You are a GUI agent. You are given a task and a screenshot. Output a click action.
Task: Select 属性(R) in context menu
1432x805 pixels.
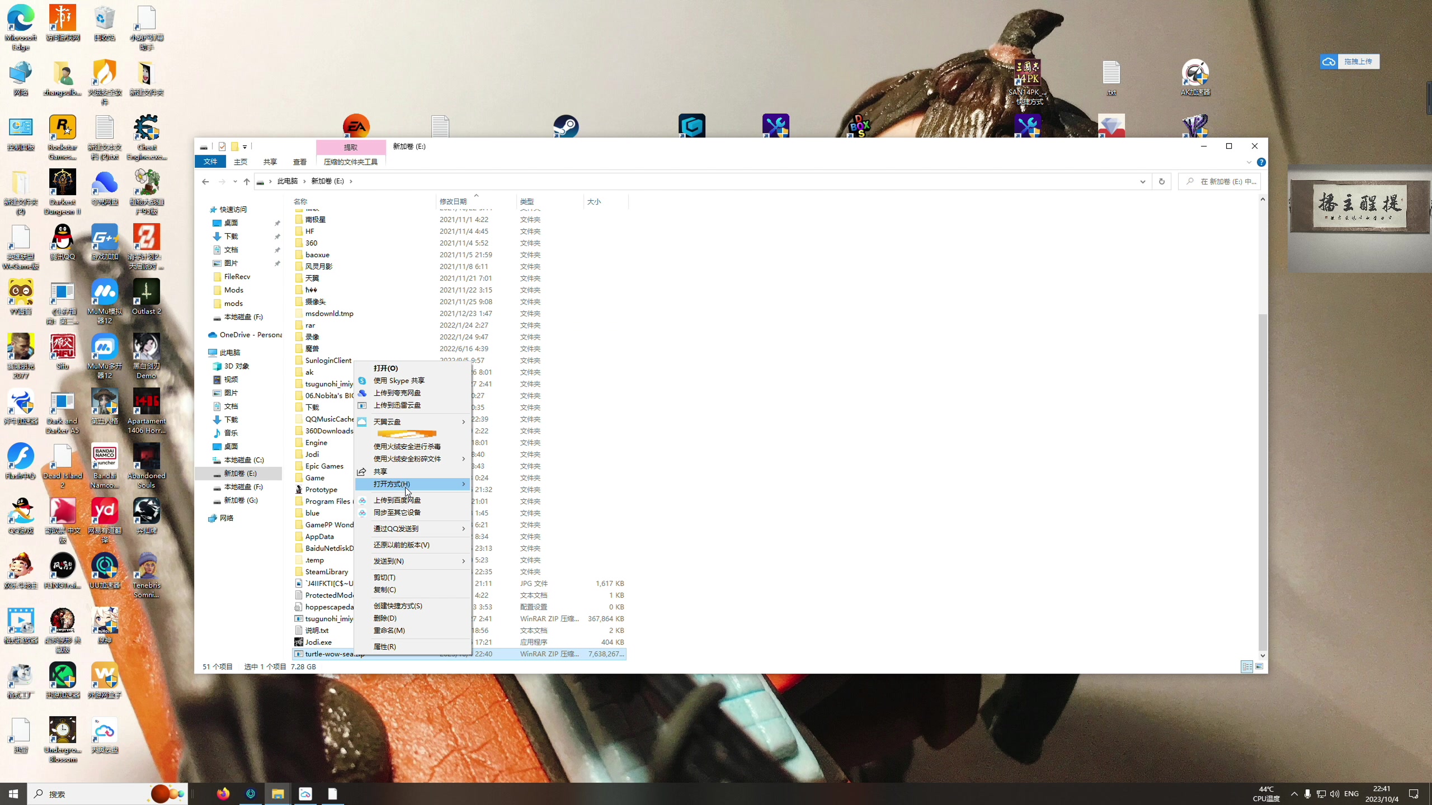pos(385,646)
